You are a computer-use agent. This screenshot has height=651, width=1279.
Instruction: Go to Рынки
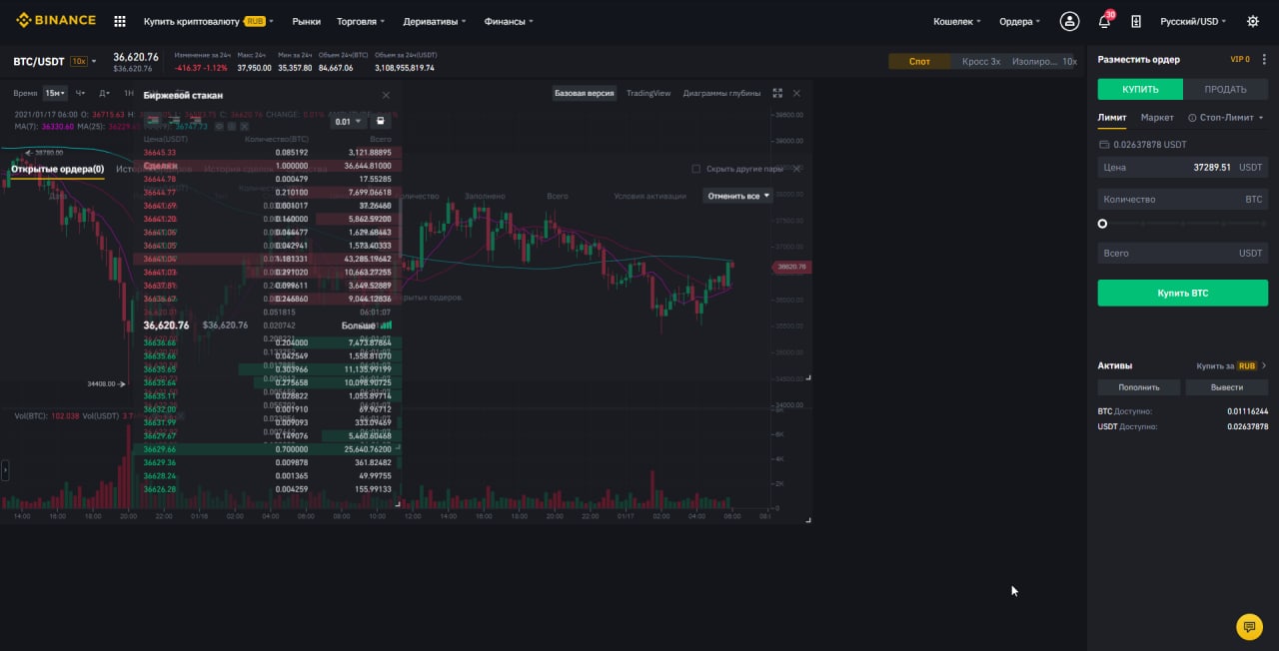[x=306, y=21]
